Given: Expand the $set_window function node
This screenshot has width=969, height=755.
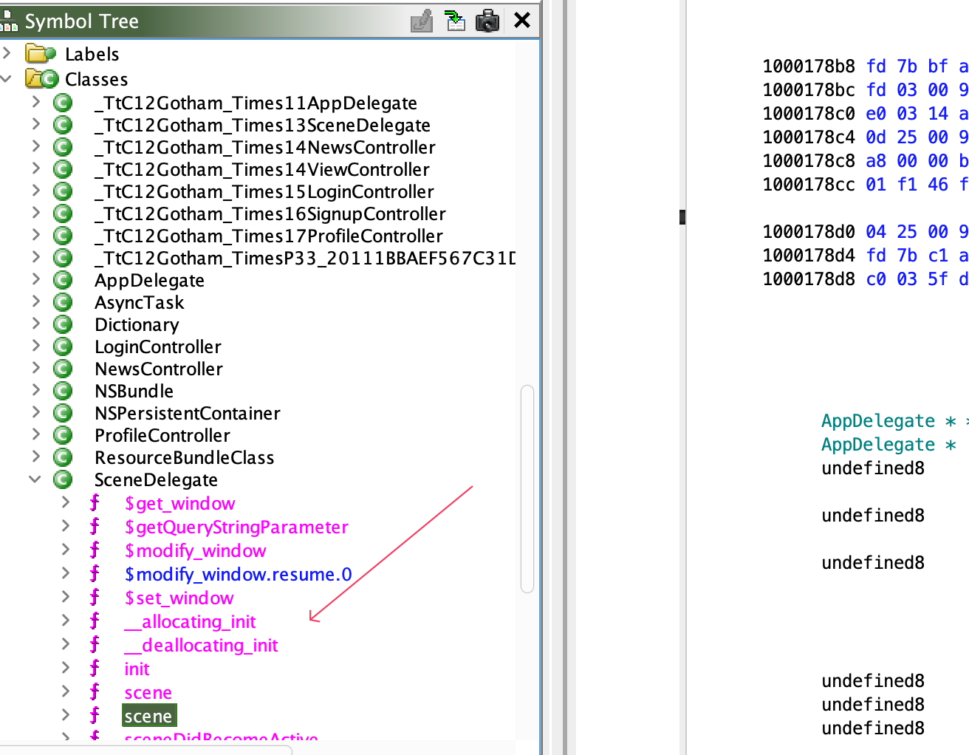Looking at the screenshot, I should point(66,597).
